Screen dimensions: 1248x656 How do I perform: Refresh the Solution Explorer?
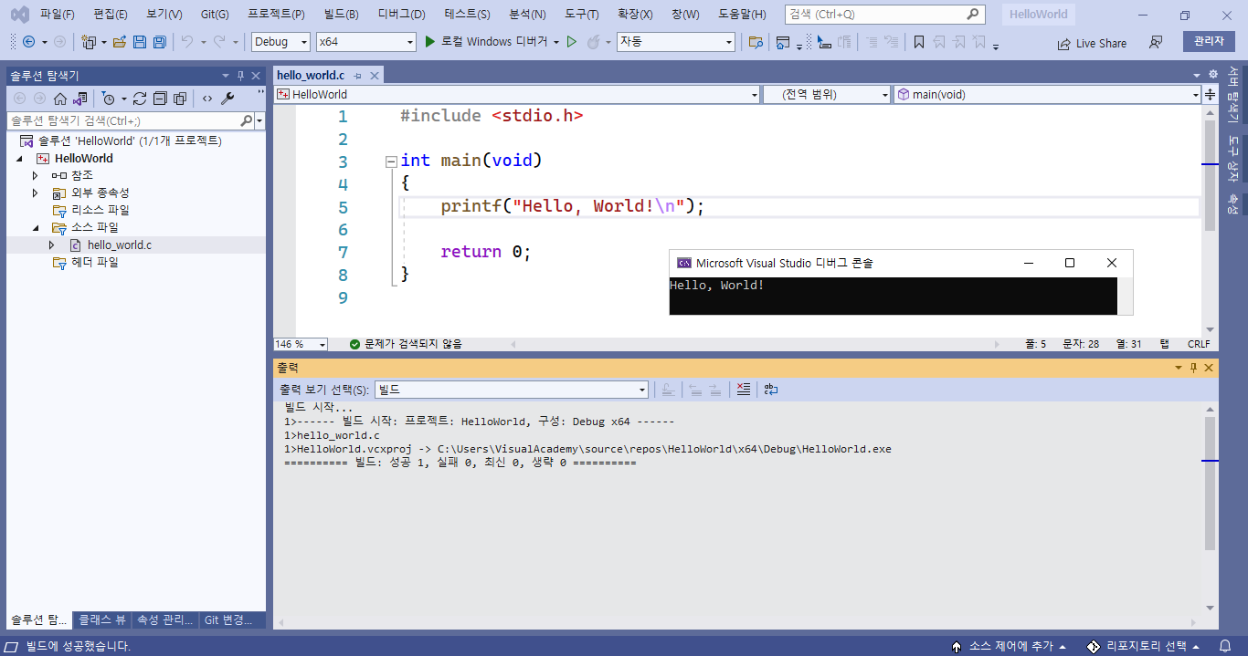tap(140, 99)
